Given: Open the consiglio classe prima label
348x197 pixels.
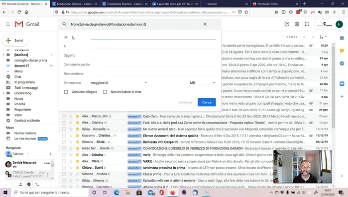Looking at the screenshot, I should tap(31, 60).
